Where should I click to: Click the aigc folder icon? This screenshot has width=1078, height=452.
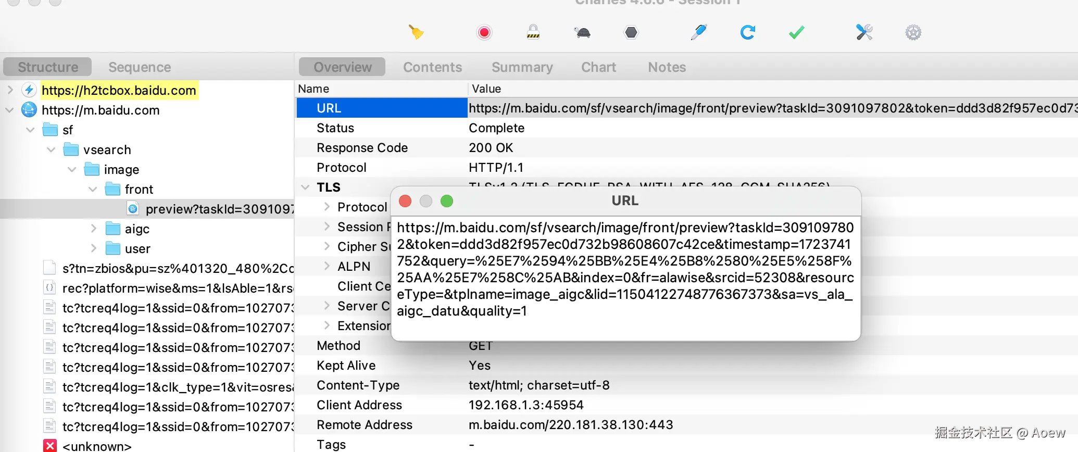pos(112,229)
